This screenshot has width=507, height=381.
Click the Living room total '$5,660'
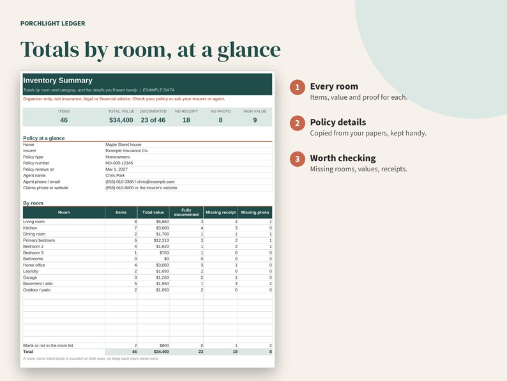[162, 222]
